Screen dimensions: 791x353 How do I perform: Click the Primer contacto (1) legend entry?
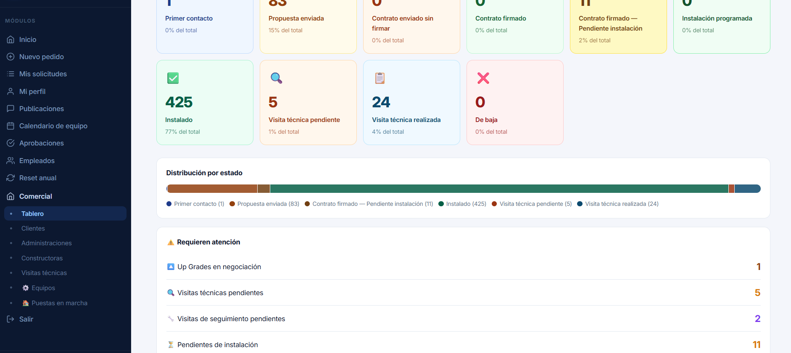(x=195, y=204)
